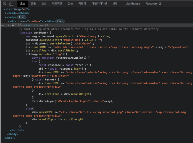
Task: Click the Recorder flask icon
Action: (160, 3)
